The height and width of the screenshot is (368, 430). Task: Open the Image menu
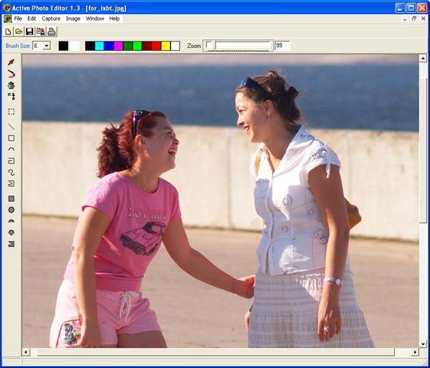(73, 19)
